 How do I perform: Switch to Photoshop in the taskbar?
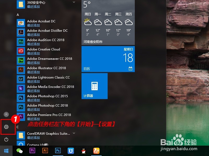point(58,151)
